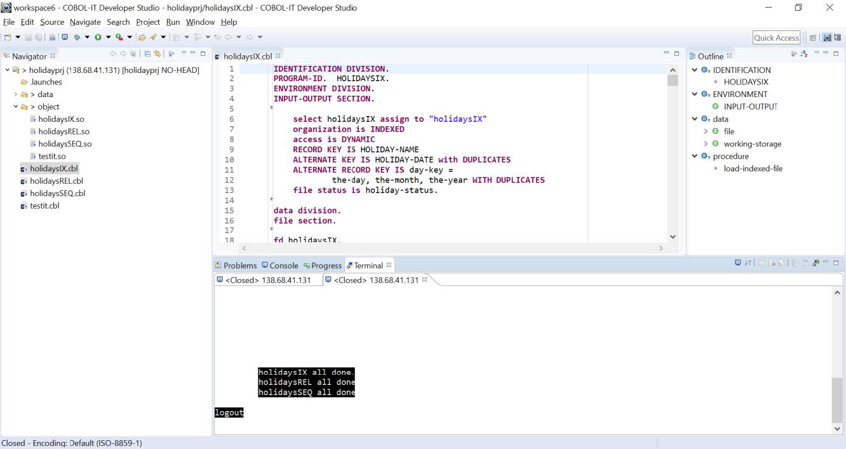The width and height of the screenshot is (846, 449).
Task: Select testit.cbl in the Navigator
Action: pos(44,205)
